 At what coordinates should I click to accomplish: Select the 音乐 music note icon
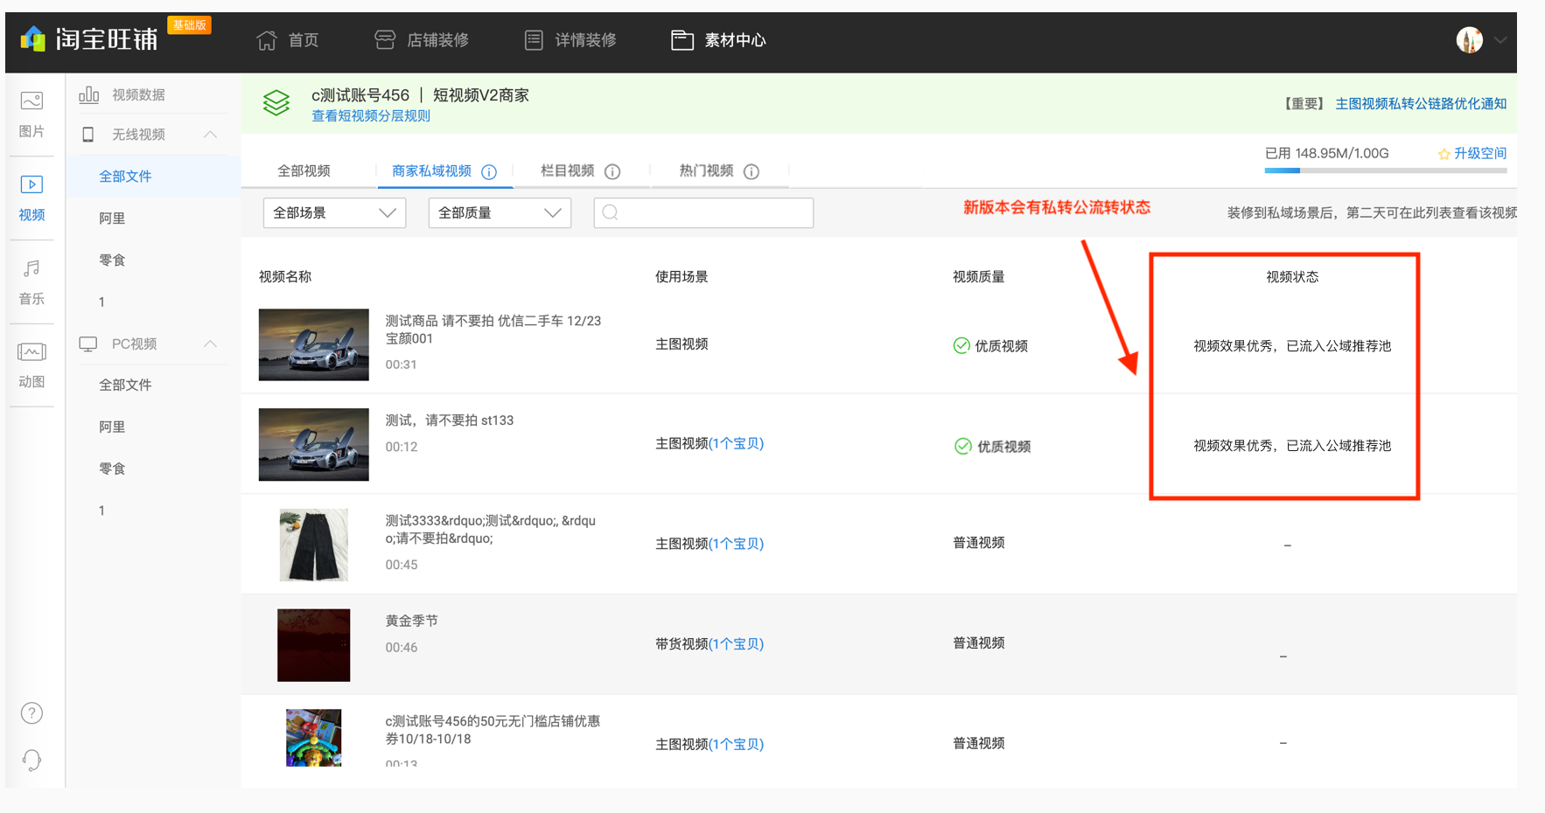(31, 268)
